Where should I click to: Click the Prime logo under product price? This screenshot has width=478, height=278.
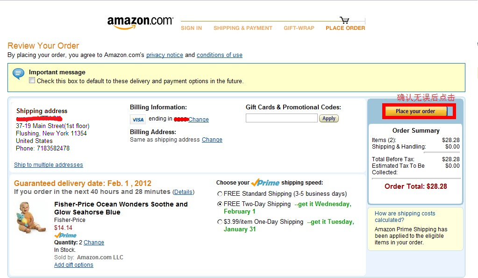pos(65,235)
